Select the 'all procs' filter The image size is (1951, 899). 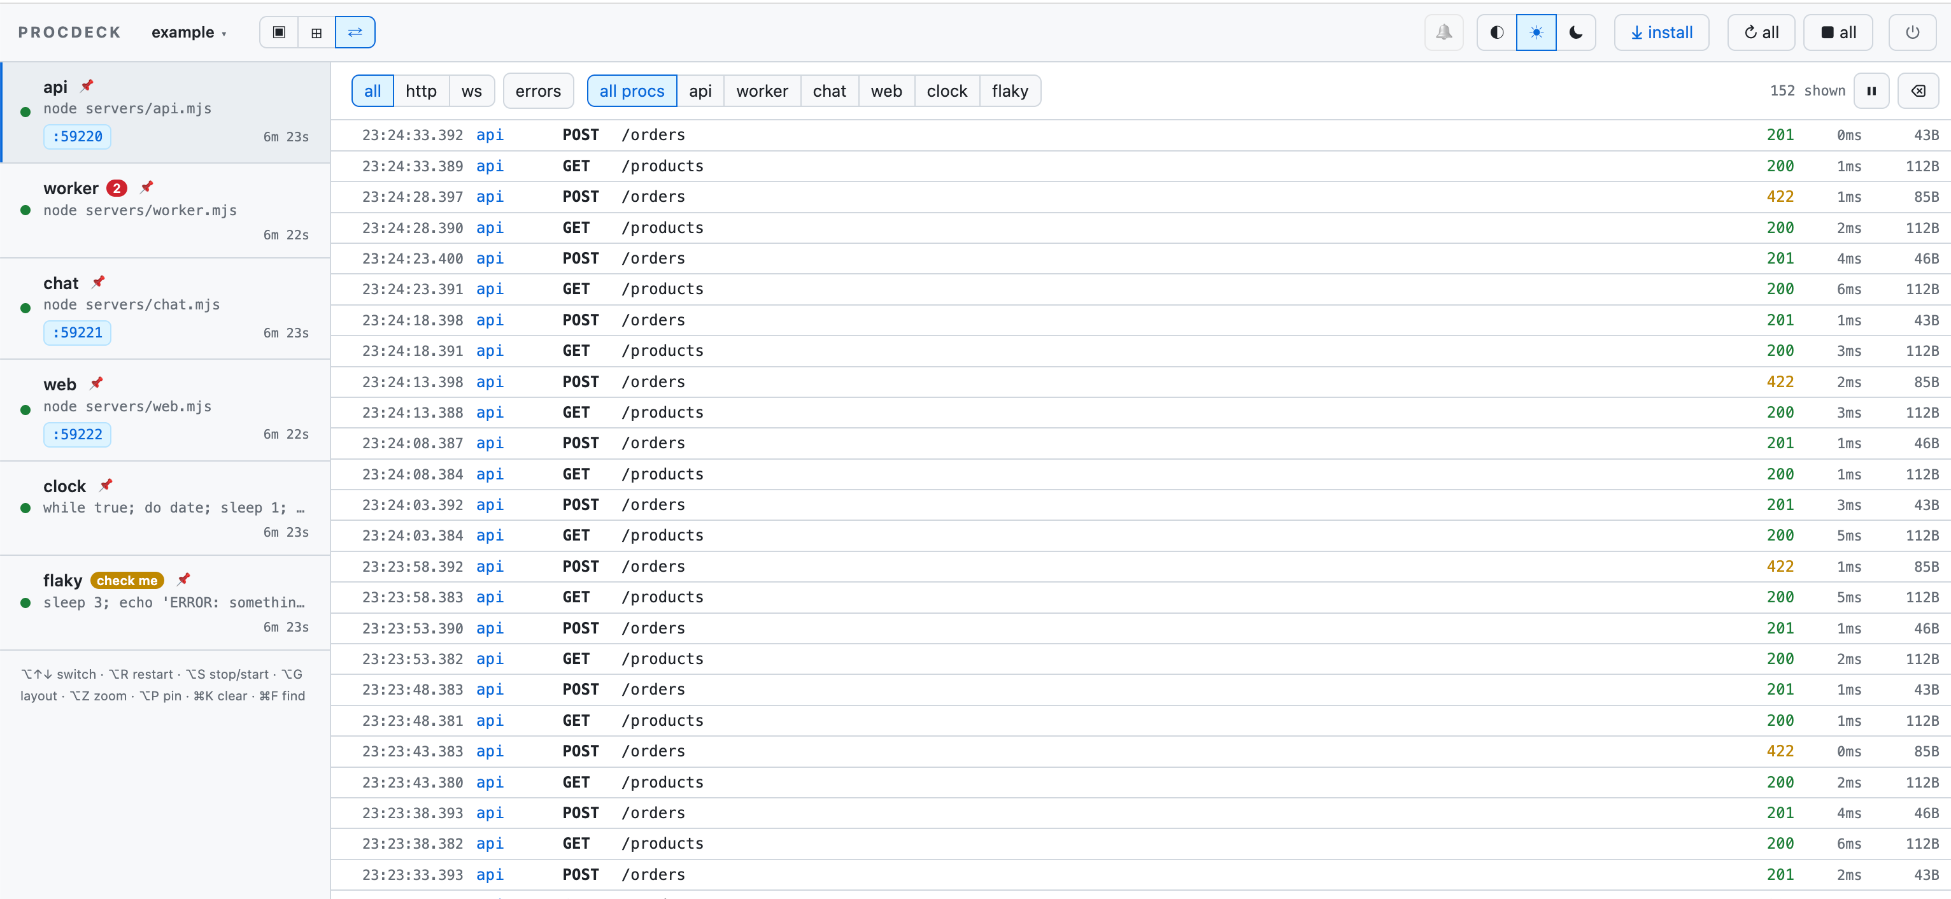click(x=632, y=91)
